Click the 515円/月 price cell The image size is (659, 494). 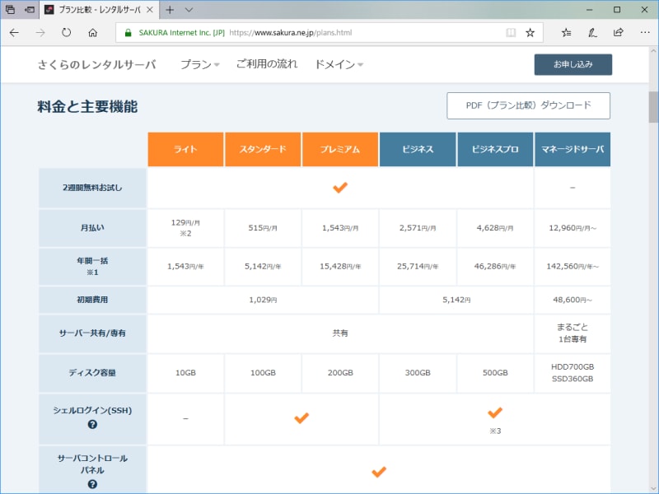263,228
